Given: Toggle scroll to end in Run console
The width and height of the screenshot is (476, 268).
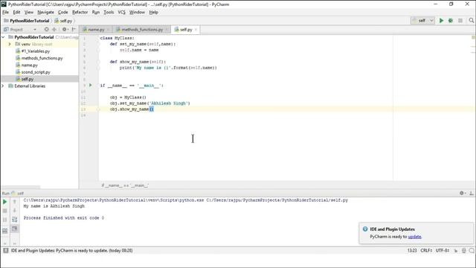Looking at the screenshot, I should click(x=14, y=229).
